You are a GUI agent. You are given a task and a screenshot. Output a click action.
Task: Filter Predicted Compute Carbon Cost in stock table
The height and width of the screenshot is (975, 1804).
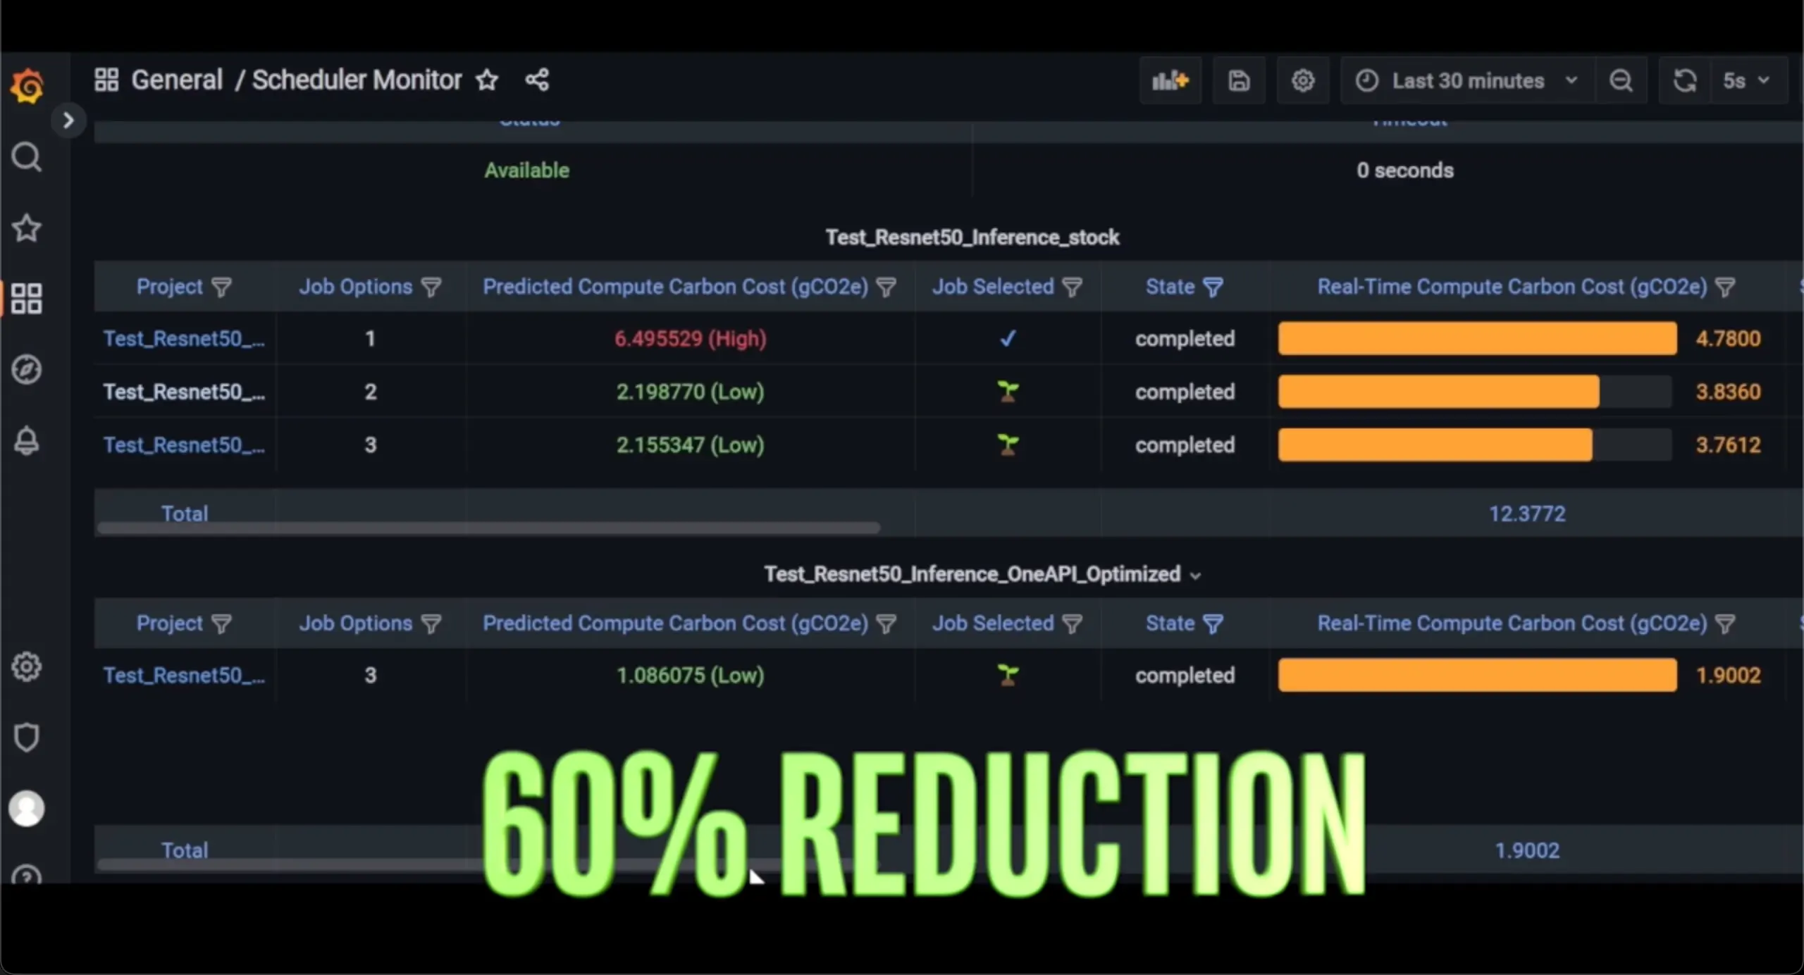(x=886, y=287)
